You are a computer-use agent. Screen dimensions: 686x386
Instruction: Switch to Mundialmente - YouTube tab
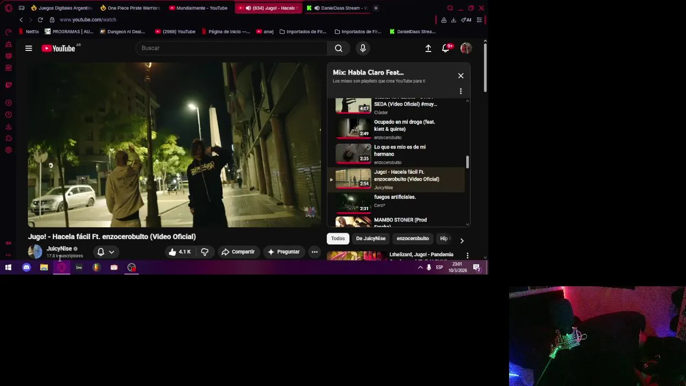pyautogui.click(x=198, y=8)
